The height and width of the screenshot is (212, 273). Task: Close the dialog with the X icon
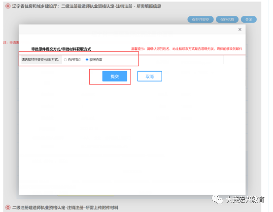coord(240,29)
